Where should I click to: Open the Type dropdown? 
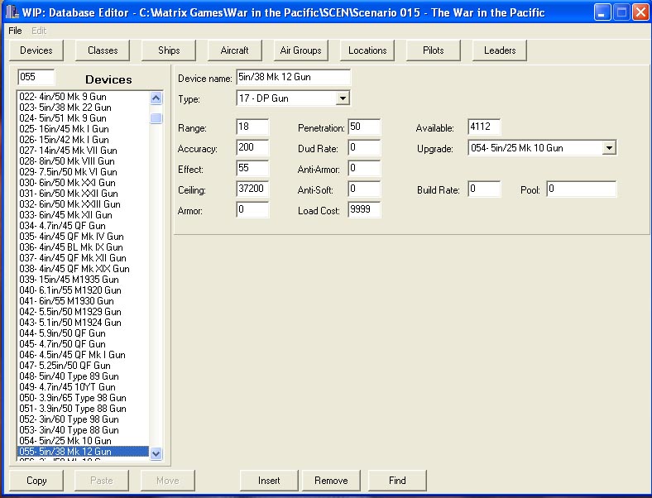(343, 99)
